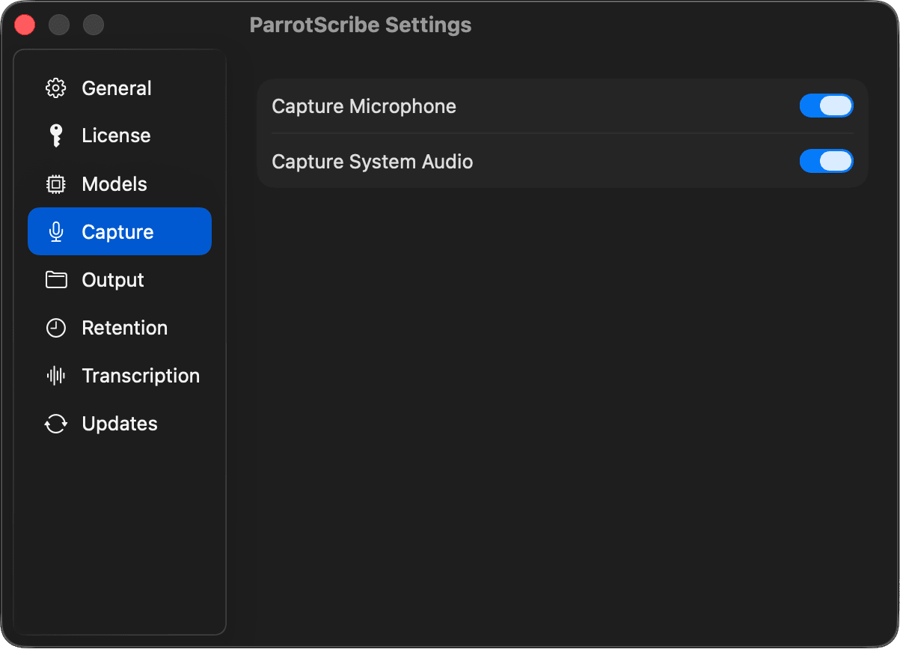Image resolution: width=900 pixels, height=649 pixels.
Task: Click the gear icon beside General
Action: (56, 88)
